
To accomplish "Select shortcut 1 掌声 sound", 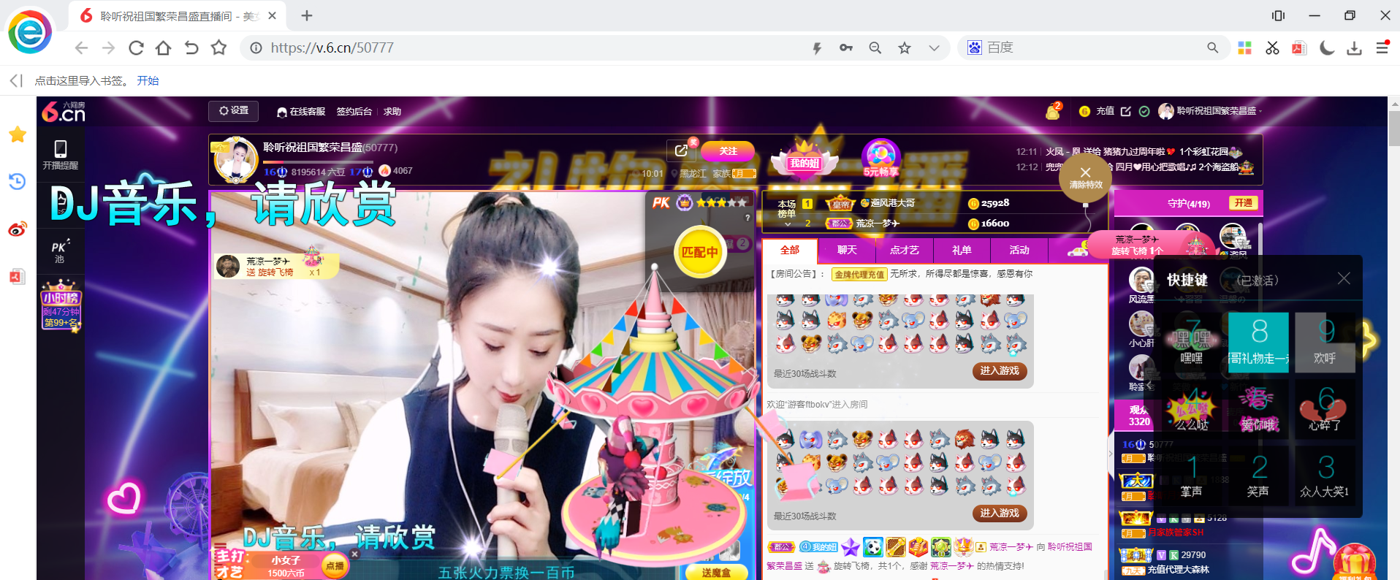I will tap(1192, 475).
